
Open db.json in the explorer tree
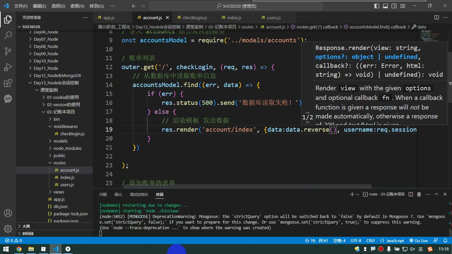tap(60, 206)
